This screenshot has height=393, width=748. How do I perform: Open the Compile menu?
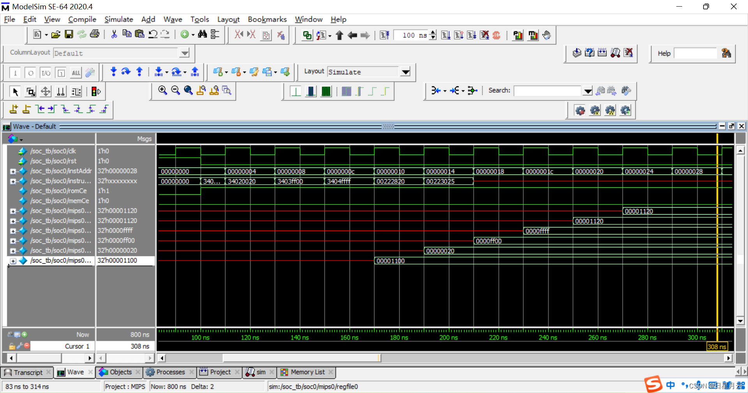pyautogui.click(x=82, y=19)
